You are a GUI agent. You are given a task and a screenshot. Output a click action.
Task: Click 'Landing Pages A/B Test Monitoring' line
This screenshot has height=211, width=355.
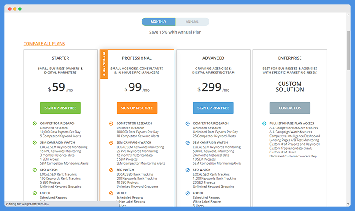coord(294,140)
